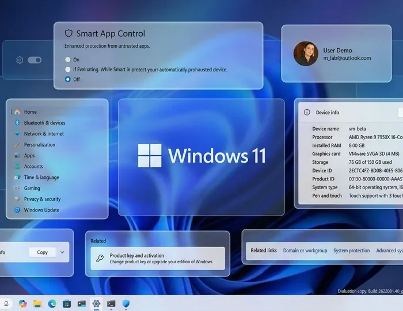Image resolution: width=403 pixels, height=311 pixels.
Task: Click the Time & language globe icon
Action: coord(17,177)
